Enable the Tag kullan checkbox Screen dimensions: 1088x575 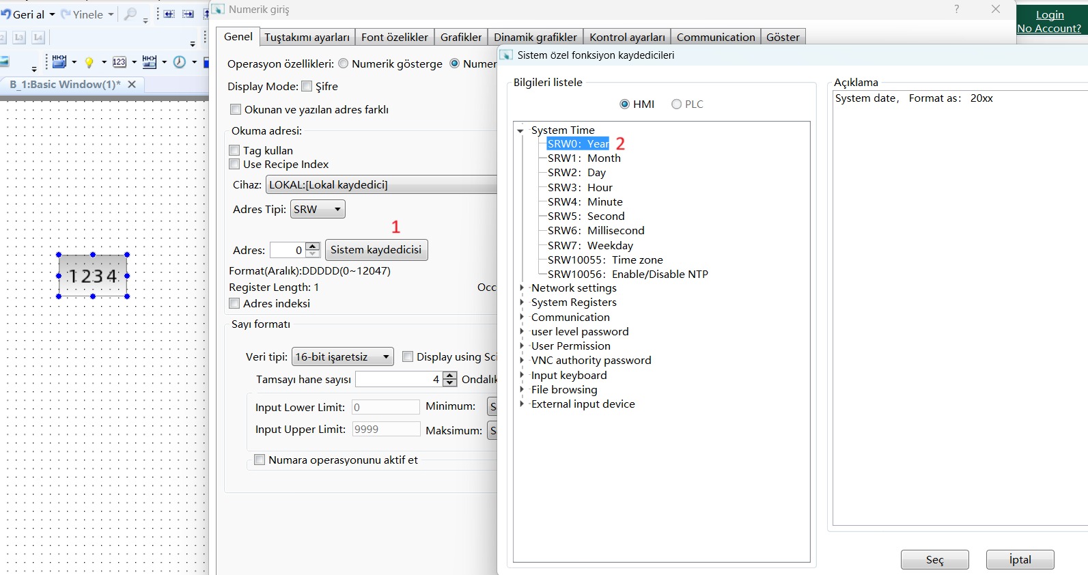(235, 150)
